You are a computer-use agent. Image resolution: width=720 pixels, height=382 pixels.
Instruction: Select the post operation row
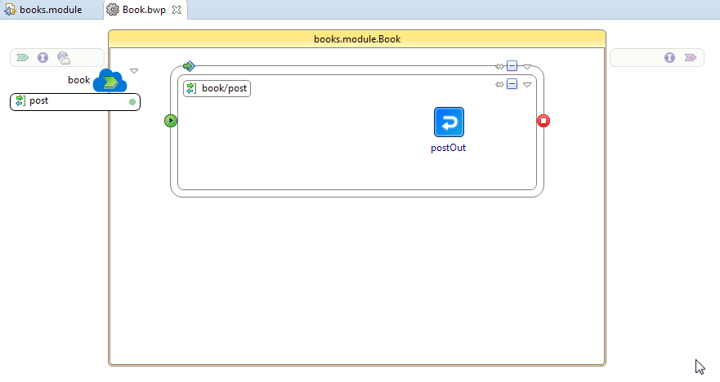tap(75, 102)
